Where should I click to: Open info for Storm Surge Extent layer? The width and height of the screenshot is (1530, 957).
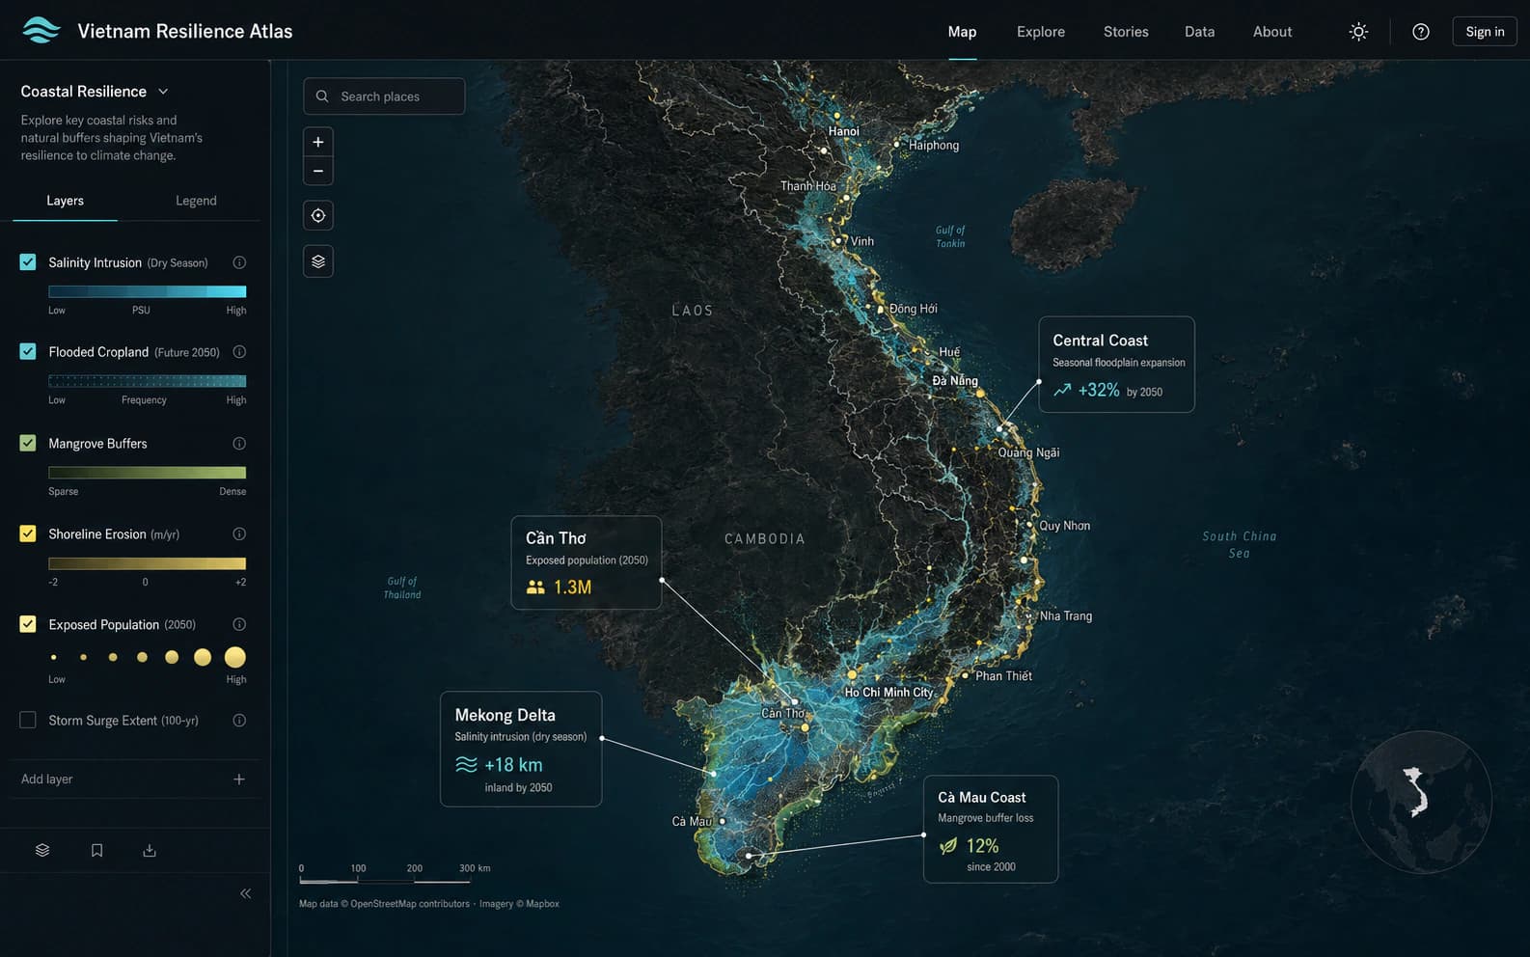click(239, 721)
